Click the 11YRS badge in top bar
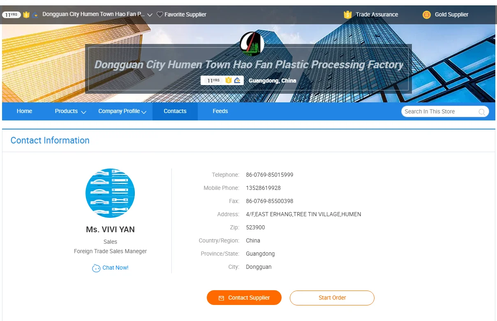The height and width of the screenshot is (321, 497). click(11, 15)
